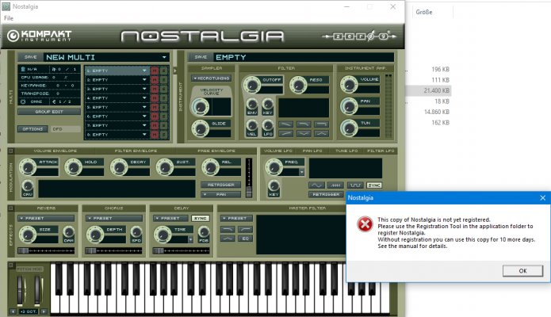Image resolution: width=551 pixels, height=317 pixels.
Task: Open the File menu
Action: 9,18
